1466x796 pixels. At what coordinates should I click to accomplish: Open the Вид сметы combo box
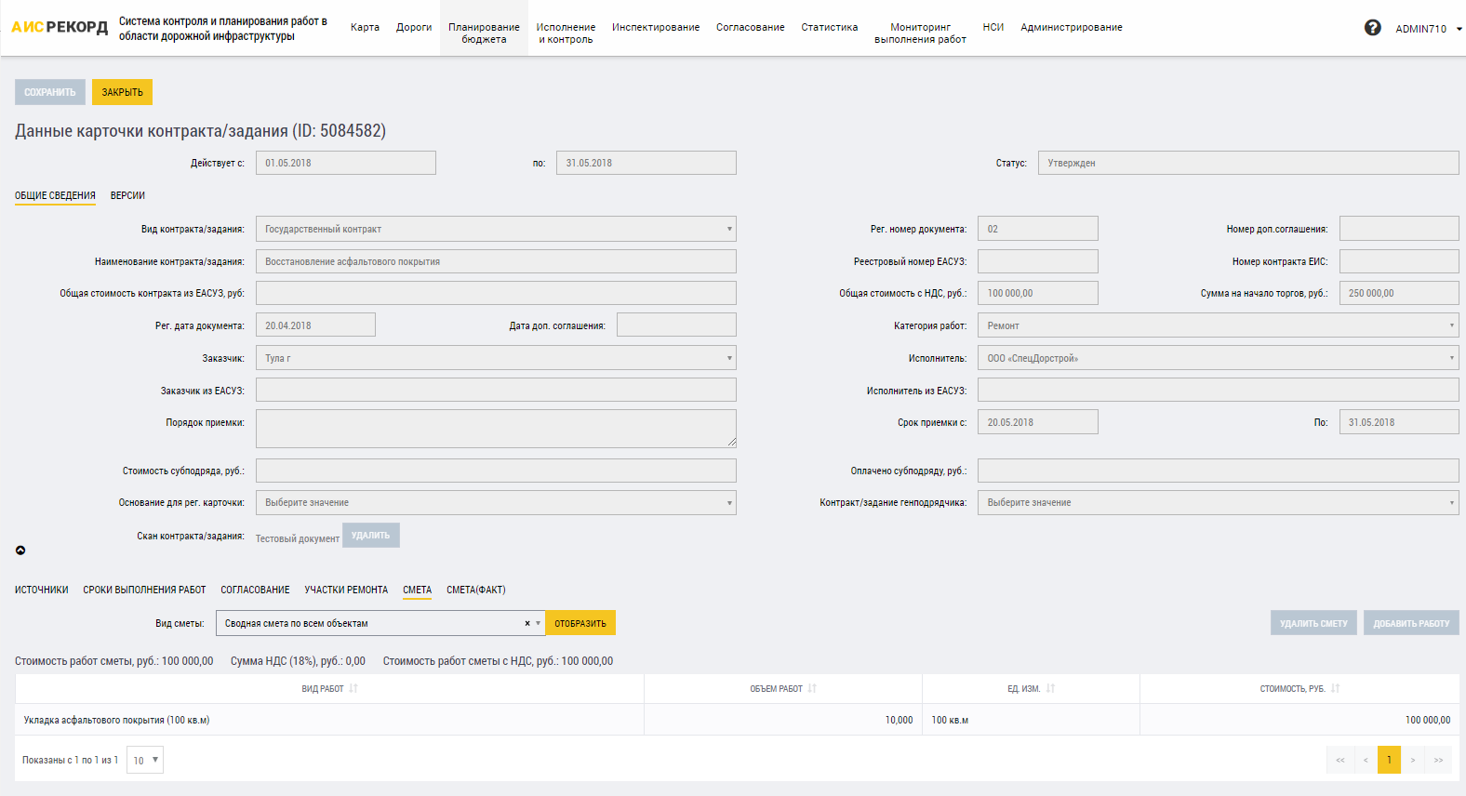[380, 623]
